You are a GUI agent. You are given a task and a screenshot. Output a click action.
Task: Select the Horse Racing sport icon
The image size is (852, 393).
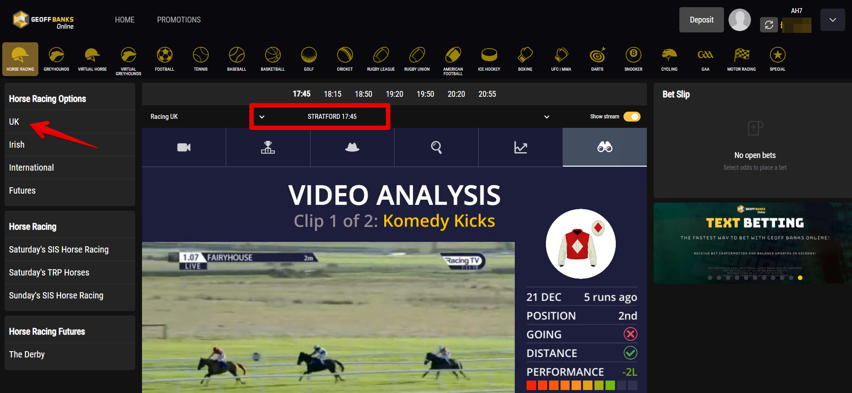pyautogui.click(x=20, y=59)
